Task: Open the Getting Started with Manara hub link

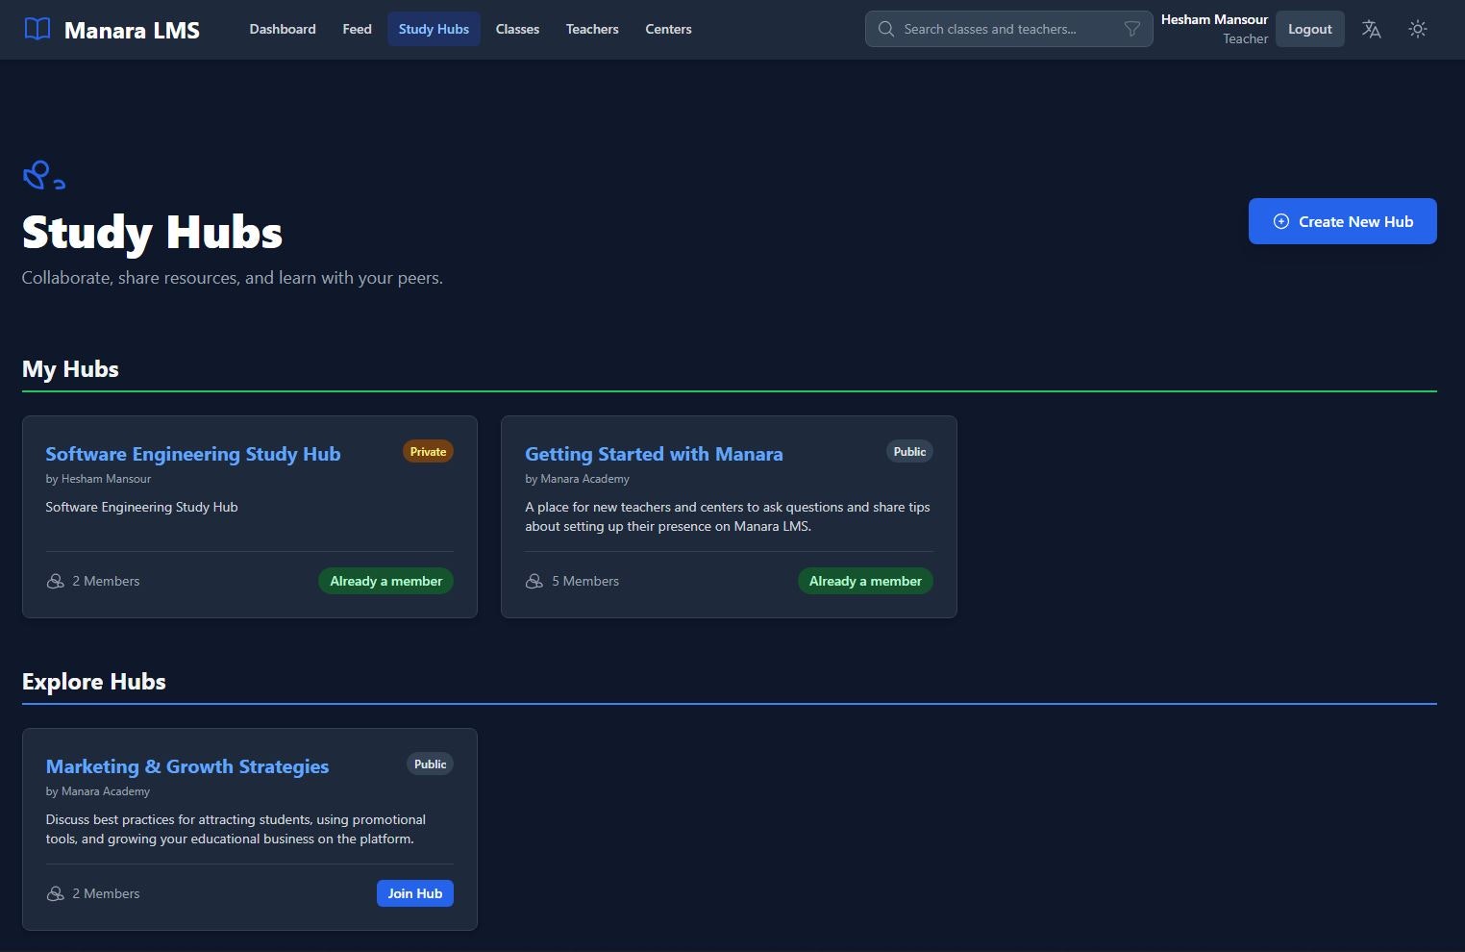Action: pos(654,454)
